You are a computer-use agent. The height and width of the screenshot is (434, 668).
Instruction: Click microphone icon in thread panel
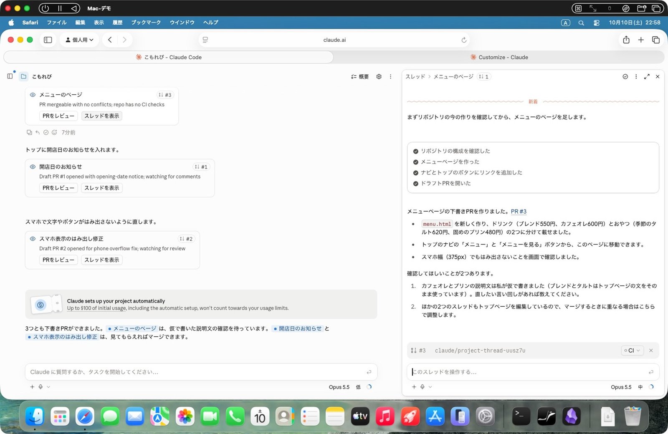[423, 387]
